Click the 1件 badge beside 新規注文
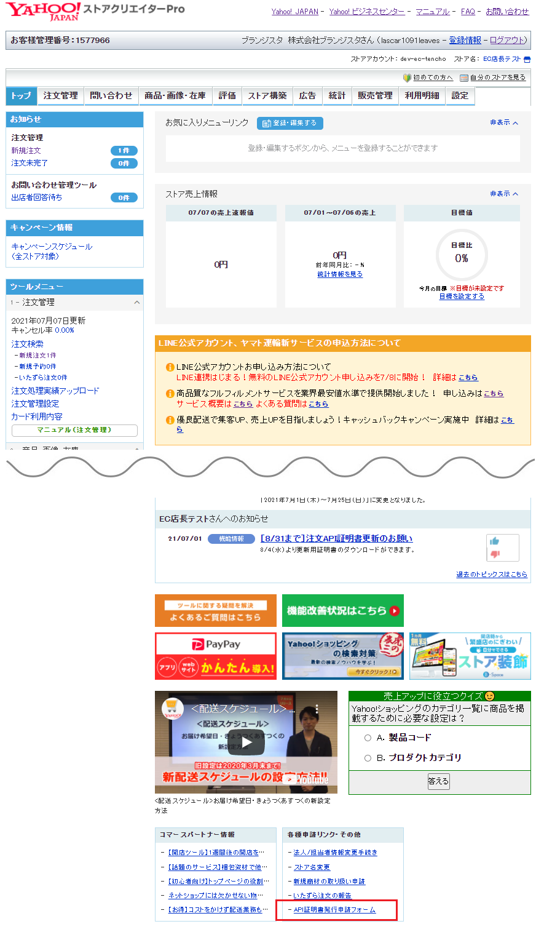Screen dimensions: 536x940 tap(124, 151)
